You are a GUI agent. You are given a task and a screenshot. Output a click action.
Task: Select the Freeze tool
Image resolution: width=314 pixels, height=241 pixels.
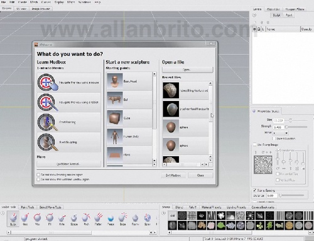click(x=111, y=219)
